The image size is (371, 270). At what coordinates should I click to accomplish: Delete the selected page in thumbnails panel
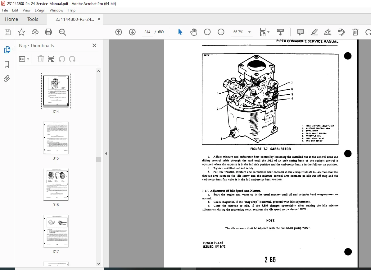click(41, 59)
